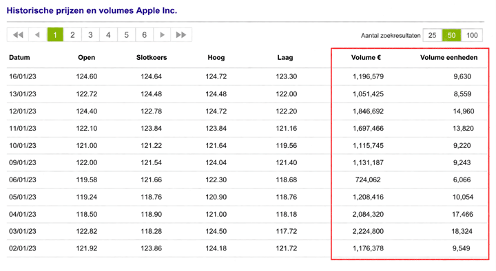Screen dimensions: 496x271
Task: Select page 1 in pagination
Action: 55,35
